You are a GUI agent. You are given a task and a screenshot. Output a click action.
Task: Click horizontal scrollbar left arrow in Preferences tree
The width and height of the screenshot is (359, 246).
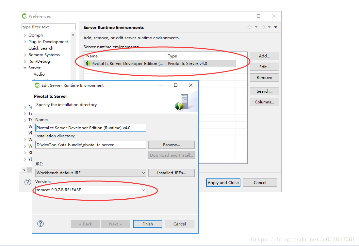(24, 170)
